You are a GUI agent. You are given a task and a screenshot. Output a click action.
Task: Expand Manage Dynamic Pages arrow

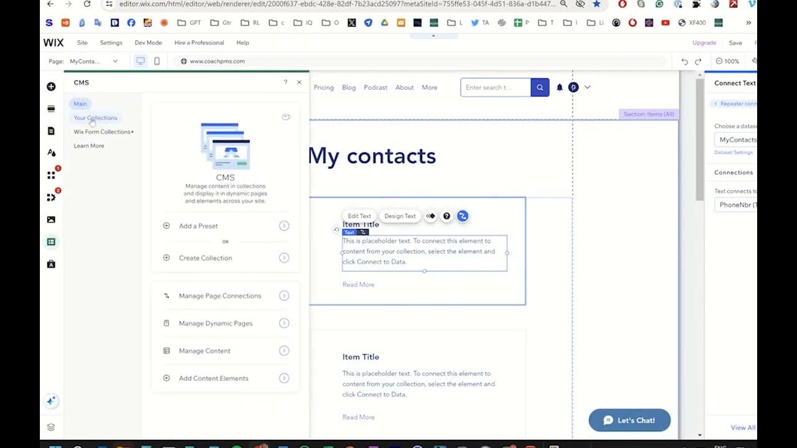pos(284,323)
